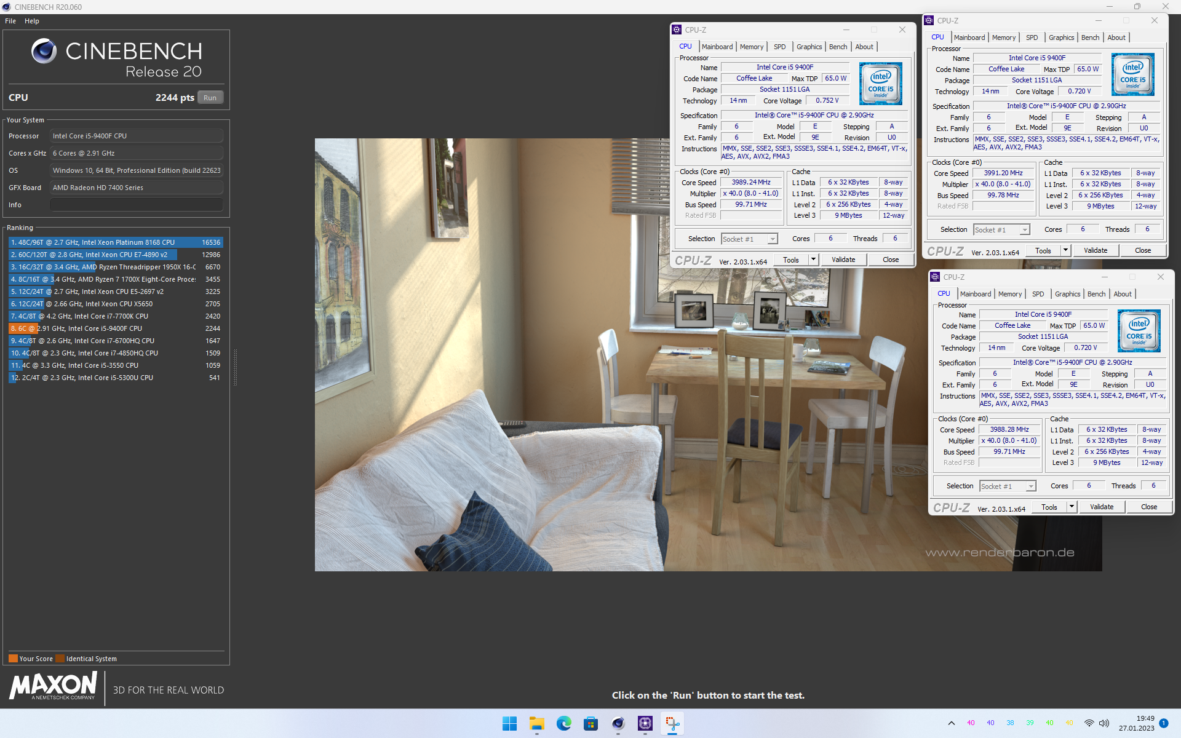Open the notification badge showing 1
Screen dimensions: 1181x738
tap(1164, 723)
